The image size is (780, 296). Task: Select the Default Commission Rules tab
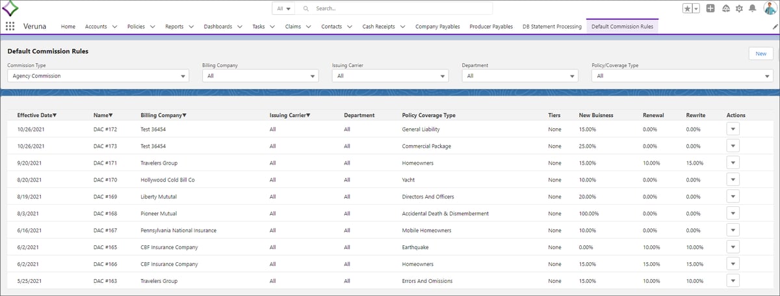click(x=622, y=27)
